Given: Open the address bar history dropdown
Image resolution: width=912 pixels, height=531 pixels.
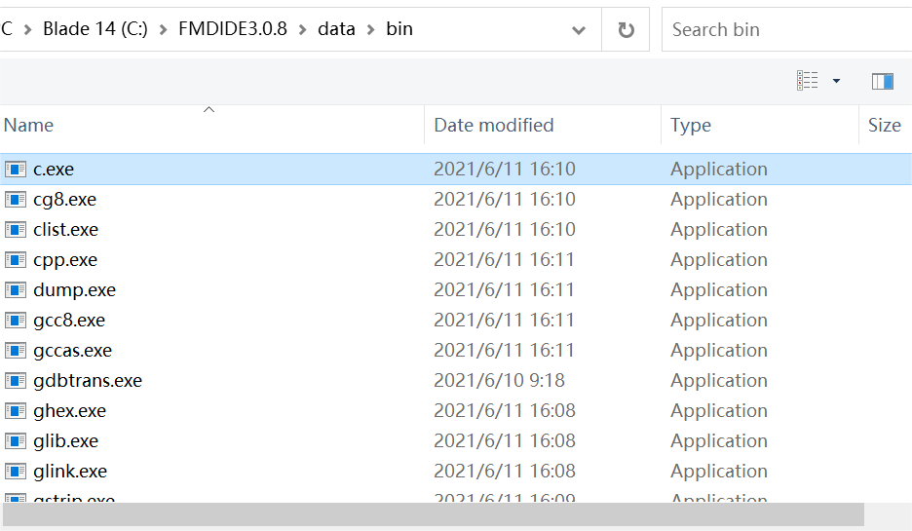Looking at the screenshot, I should [x=579, y=29].
